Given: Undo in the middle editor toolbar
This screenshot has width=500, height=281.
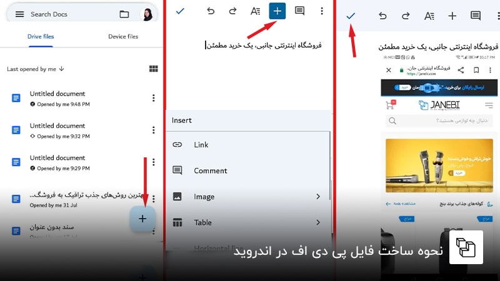Looking at the screenshot, I should (211, 11).
